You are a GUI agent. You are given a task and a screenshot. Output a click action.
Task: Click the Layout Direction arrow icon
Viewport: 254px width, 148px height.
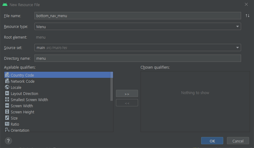7,93
